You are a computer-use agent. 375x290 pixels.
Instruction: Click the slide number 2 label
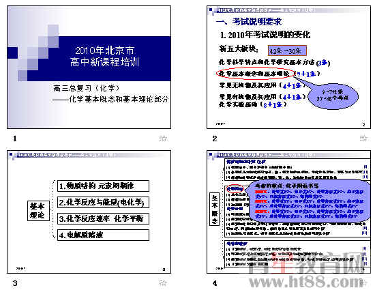click(215, 139)
